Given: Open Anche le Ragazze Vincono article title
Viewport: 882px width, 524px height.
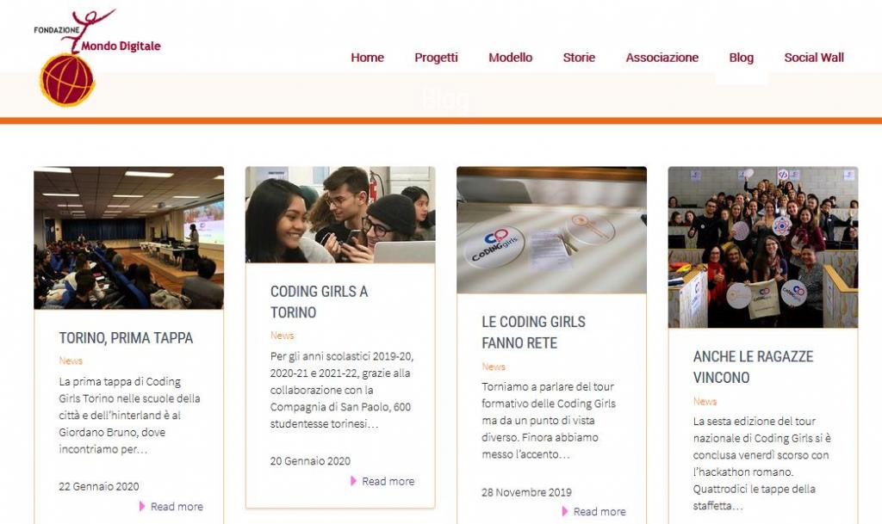Looking at the screenshot, I should point(753,367).
